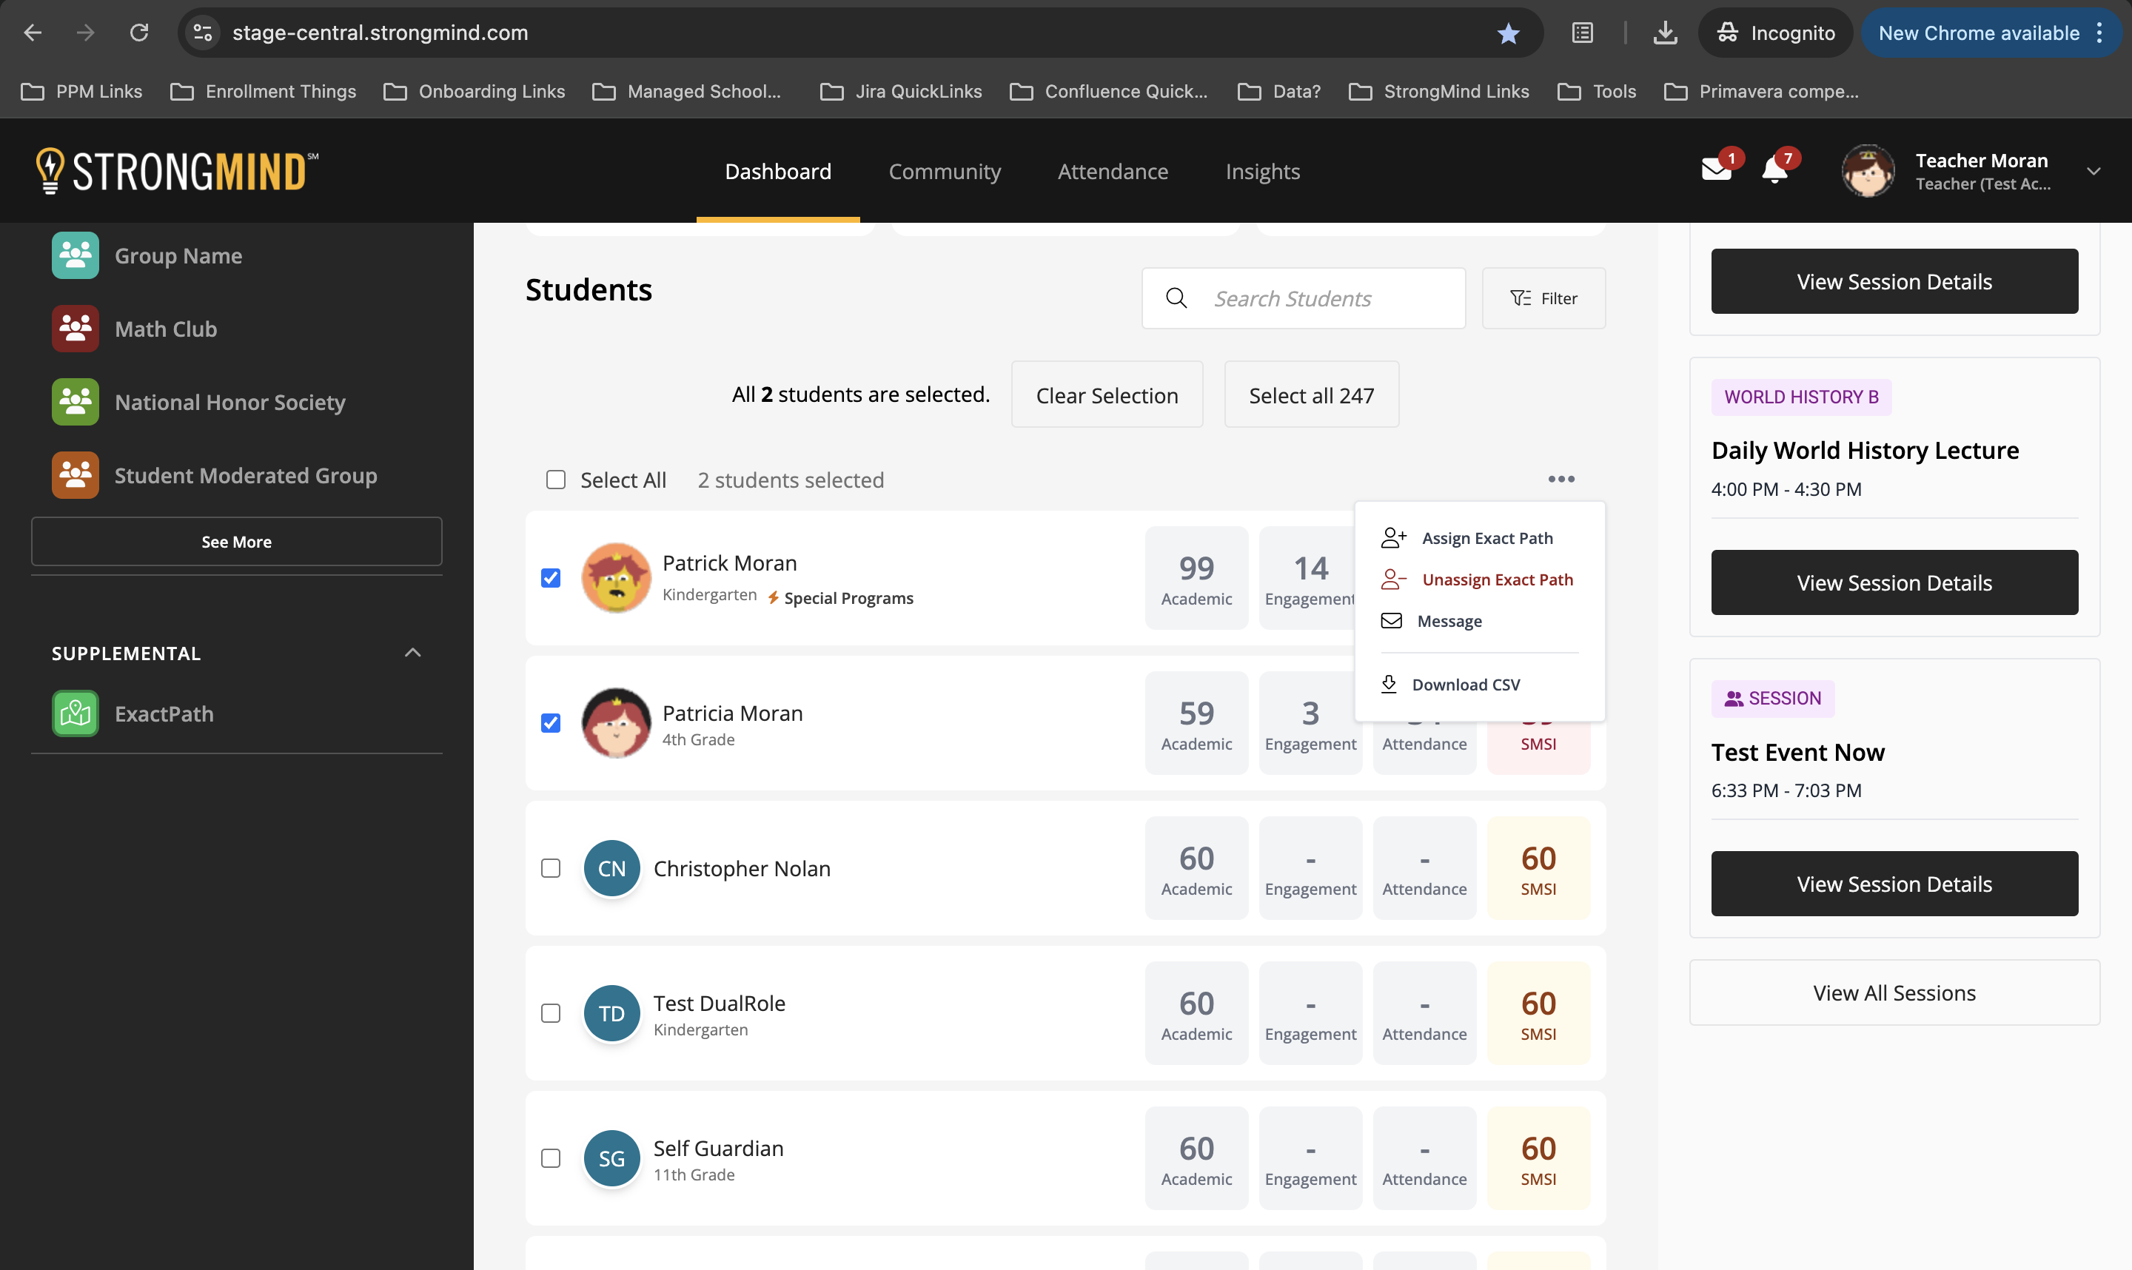The width and height of the screenshot is (2132, 1270).
Task: Click Christopher Nolan's CN initials avatar
Action: point(612,868)
